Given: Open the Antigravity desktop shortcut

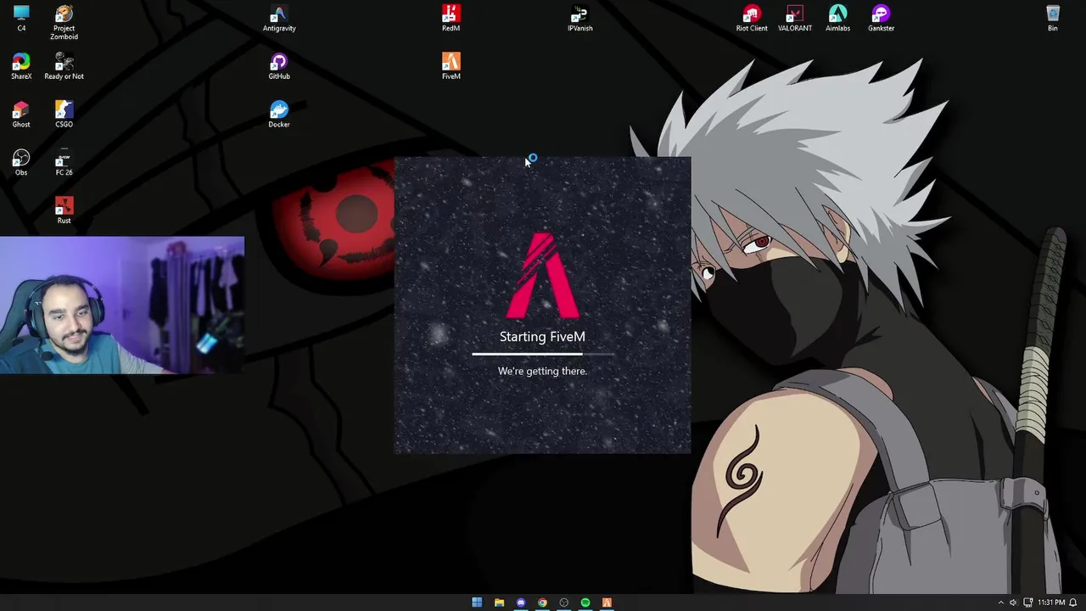Looking at the screenshot, I should 279,18.
